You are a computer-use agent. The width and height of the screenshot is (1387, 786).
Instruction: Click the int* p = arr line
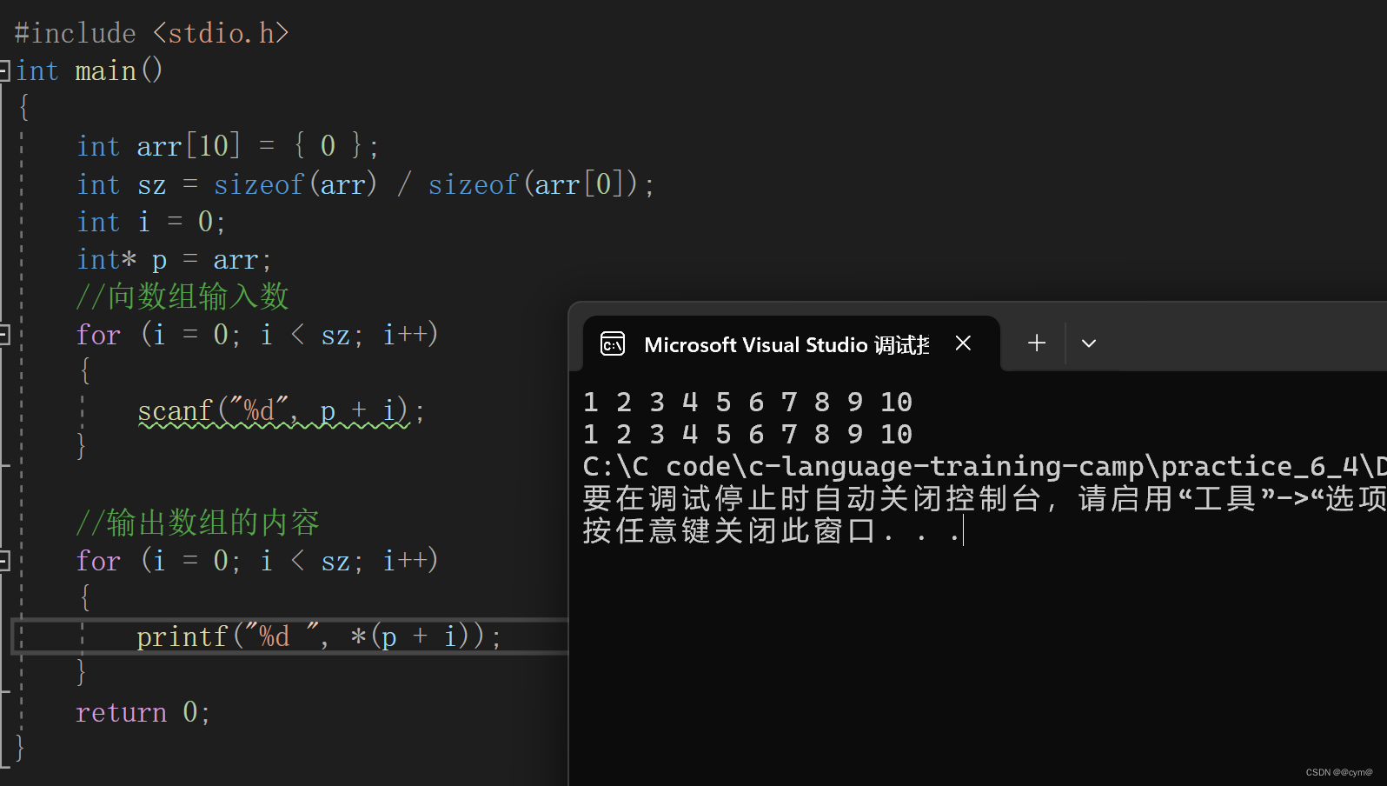(174, 260)
